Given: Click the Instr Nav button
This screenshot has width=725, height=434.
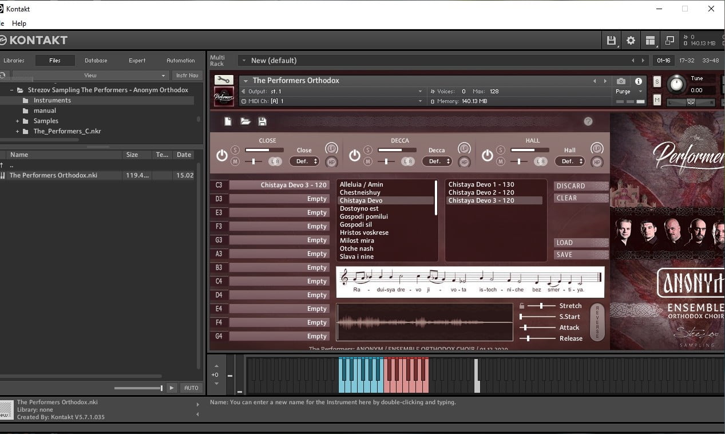Looking at the screenshot, I should point(187,75).
